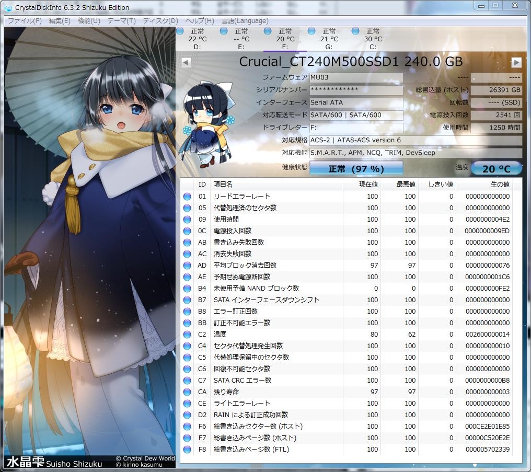Click status orb for B4 未使用予備 NAND
This screenshot has width=531, height=472.
click(x=187, y=289)
